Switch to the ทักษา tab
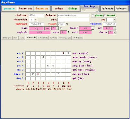This screenshot has width=130, height=119. [x=16, y=38]
